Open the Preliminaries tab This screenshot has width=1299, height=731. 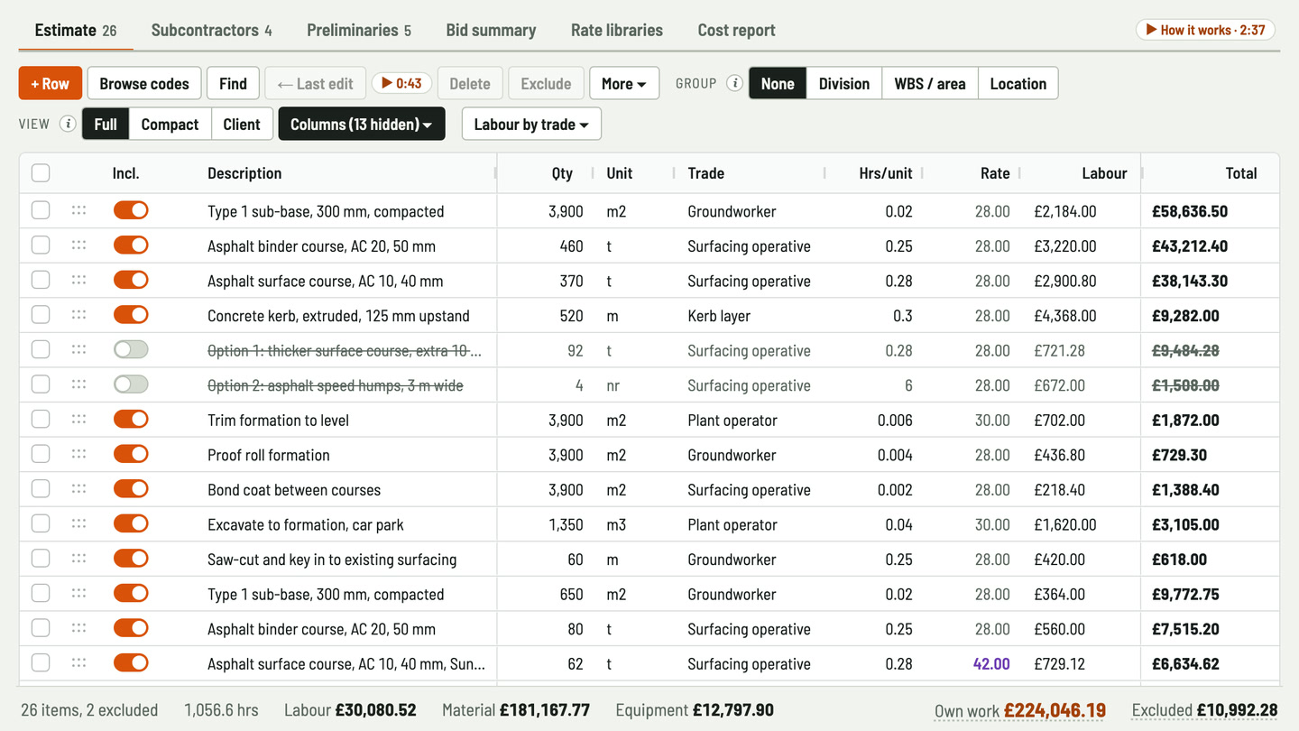click(359, 30)
